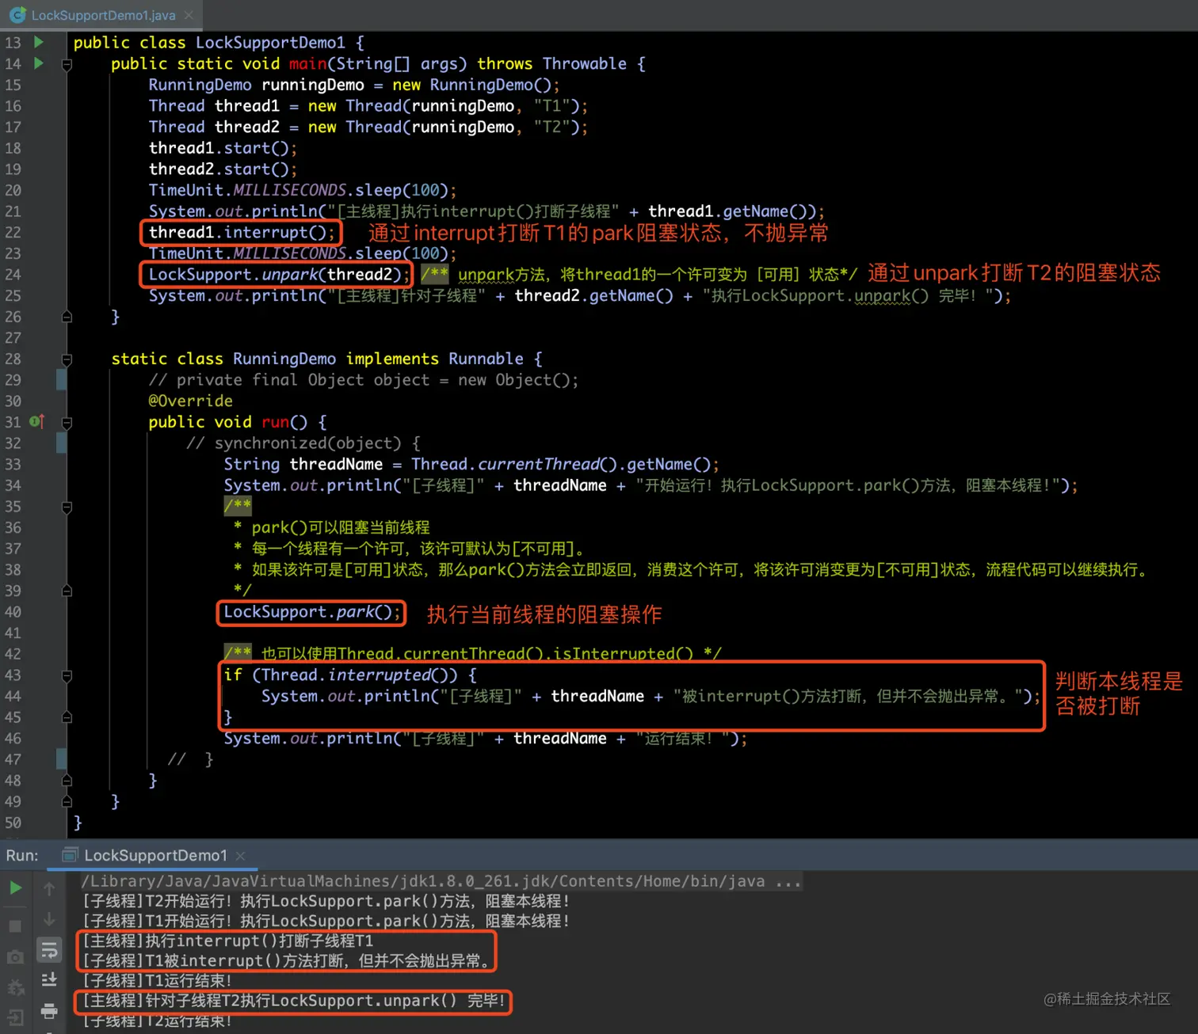The image size is (1198, 1034).
Task: Click the change marker beside line 32
Action: tap(61, 443)
